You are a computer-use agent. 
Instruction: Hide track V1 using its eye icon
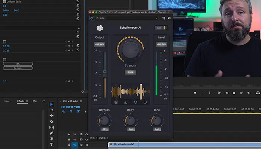pyautogui.click(x=87, y=145)
